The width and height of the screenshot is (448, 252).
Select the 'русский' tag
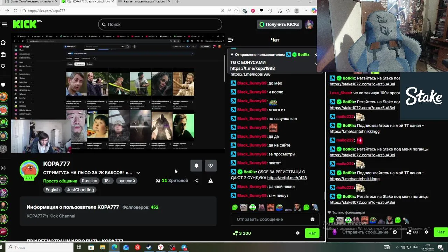tap(126, 181)
